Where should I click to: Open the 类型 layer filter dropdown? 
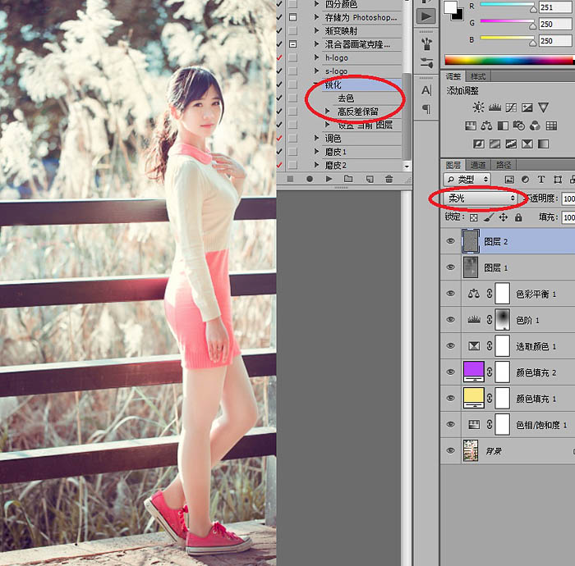[x=467, y=179]
